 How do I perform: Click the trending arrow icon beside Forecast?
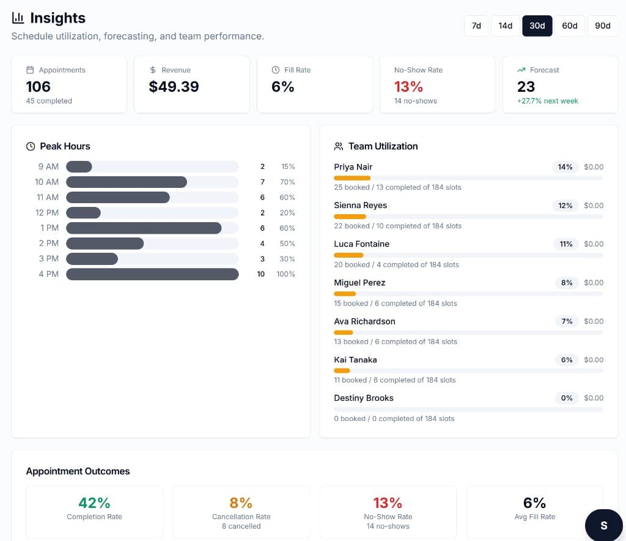pos(521,70)
